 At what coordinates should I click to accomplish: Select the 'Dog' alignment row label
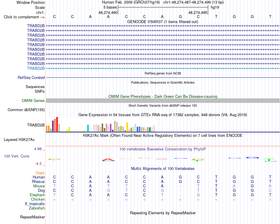click(42, 191)
